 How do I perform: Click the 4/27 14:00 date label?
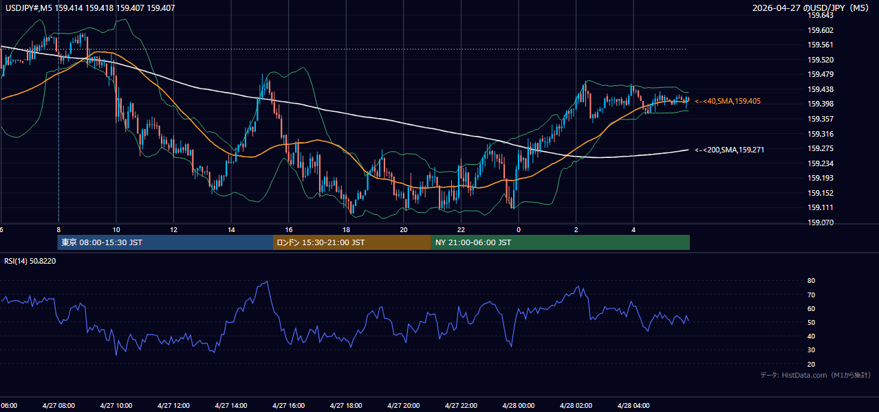tap(230, 405)
